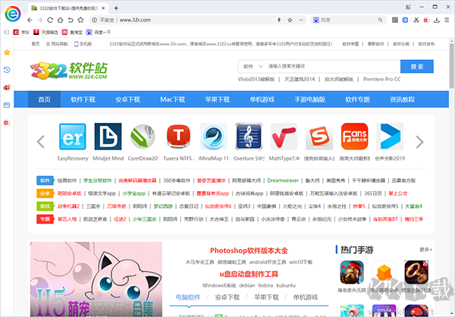This screenshot has height=317, width=455.
Task: Select the 首页 navigation tab
Action: [45, 99]
